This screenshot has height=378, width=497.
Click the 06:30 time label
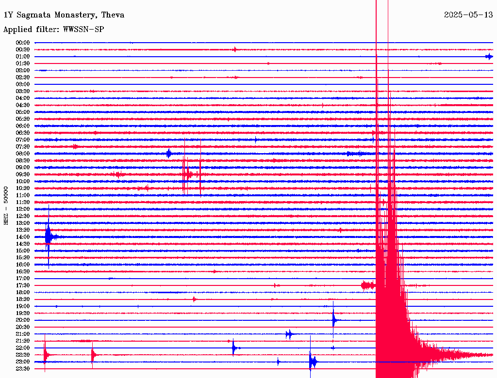pos(23,133)
